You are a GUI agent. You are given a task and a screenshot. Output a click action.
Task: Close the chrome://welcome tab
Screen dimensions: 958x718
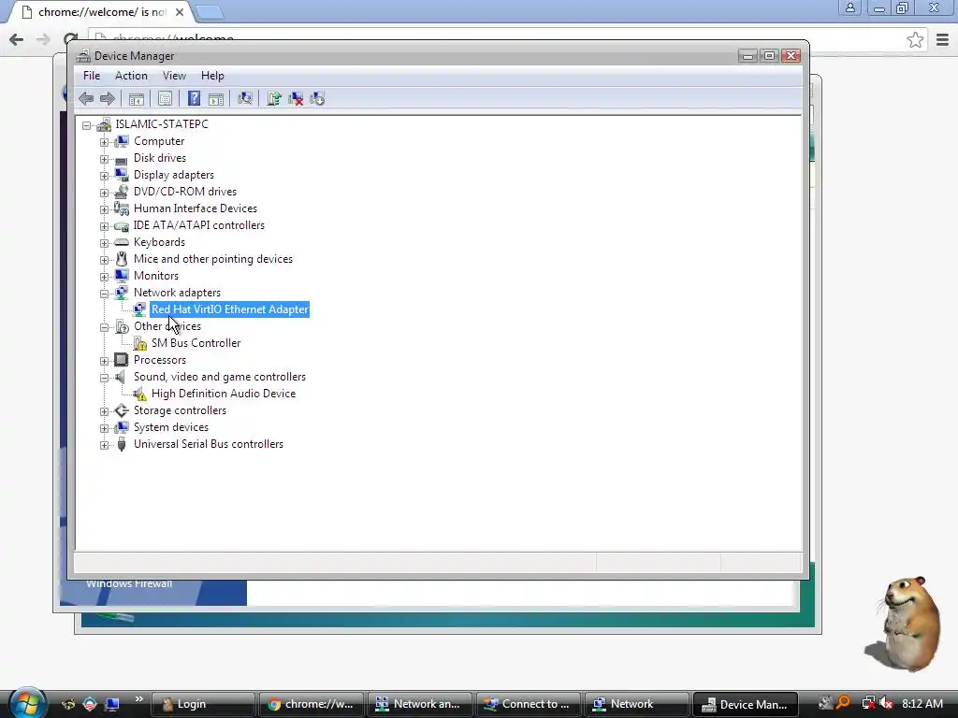180,12
